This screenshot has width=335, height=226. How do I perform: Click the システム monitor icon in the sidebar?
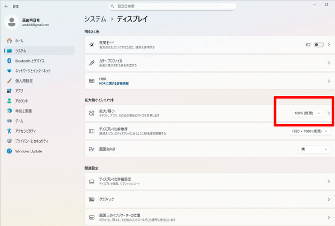coord(9,51)
